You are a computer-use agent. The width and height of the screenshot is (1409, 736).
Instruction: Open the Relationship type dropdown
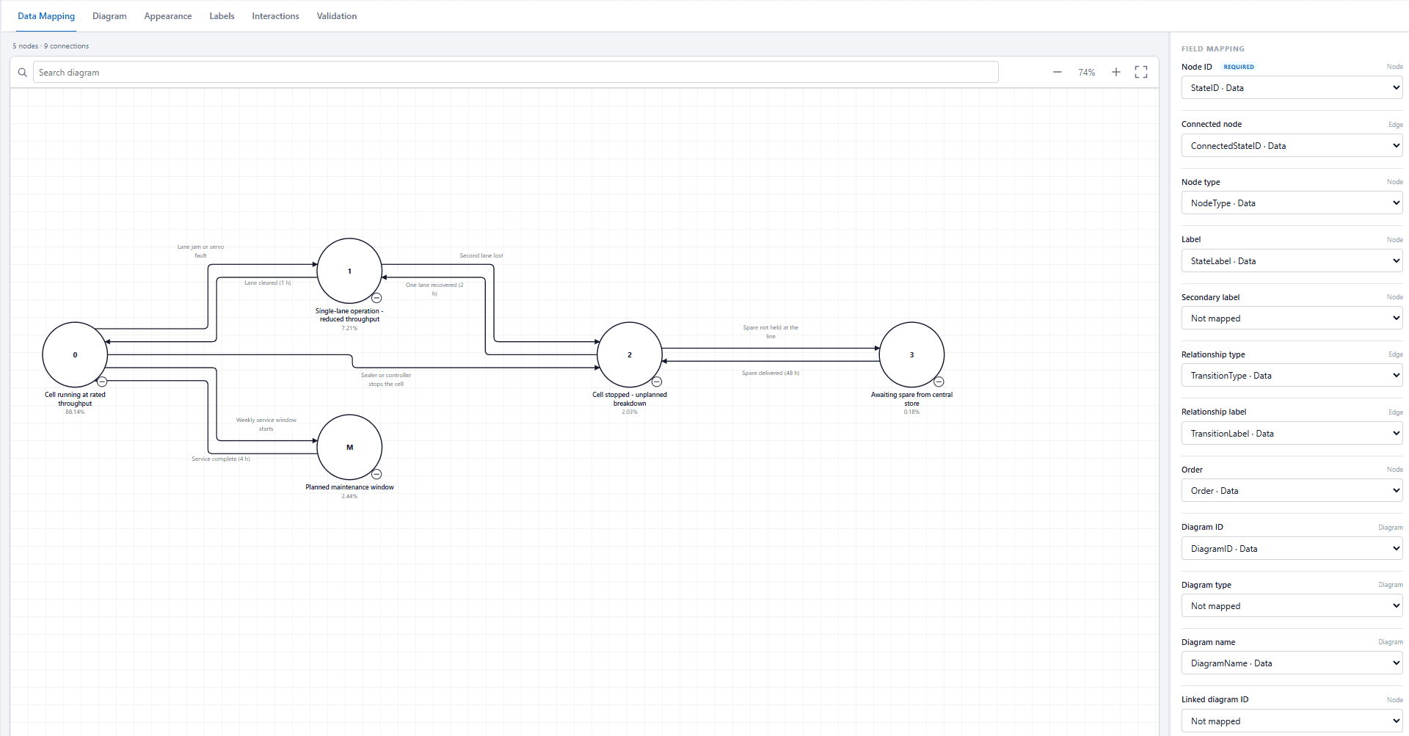click(x=1292, y=376)
